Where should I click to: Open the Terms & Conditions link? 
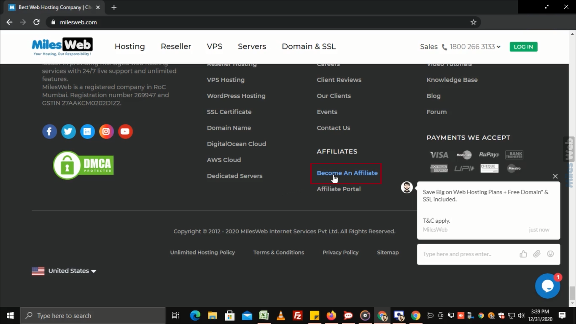click(x=279, y=252)
